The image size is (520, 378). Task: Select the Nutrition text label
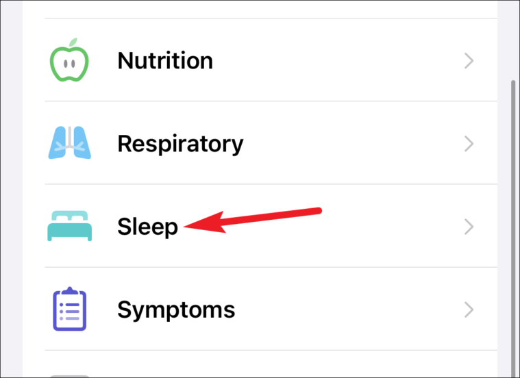tap(165, 61)
